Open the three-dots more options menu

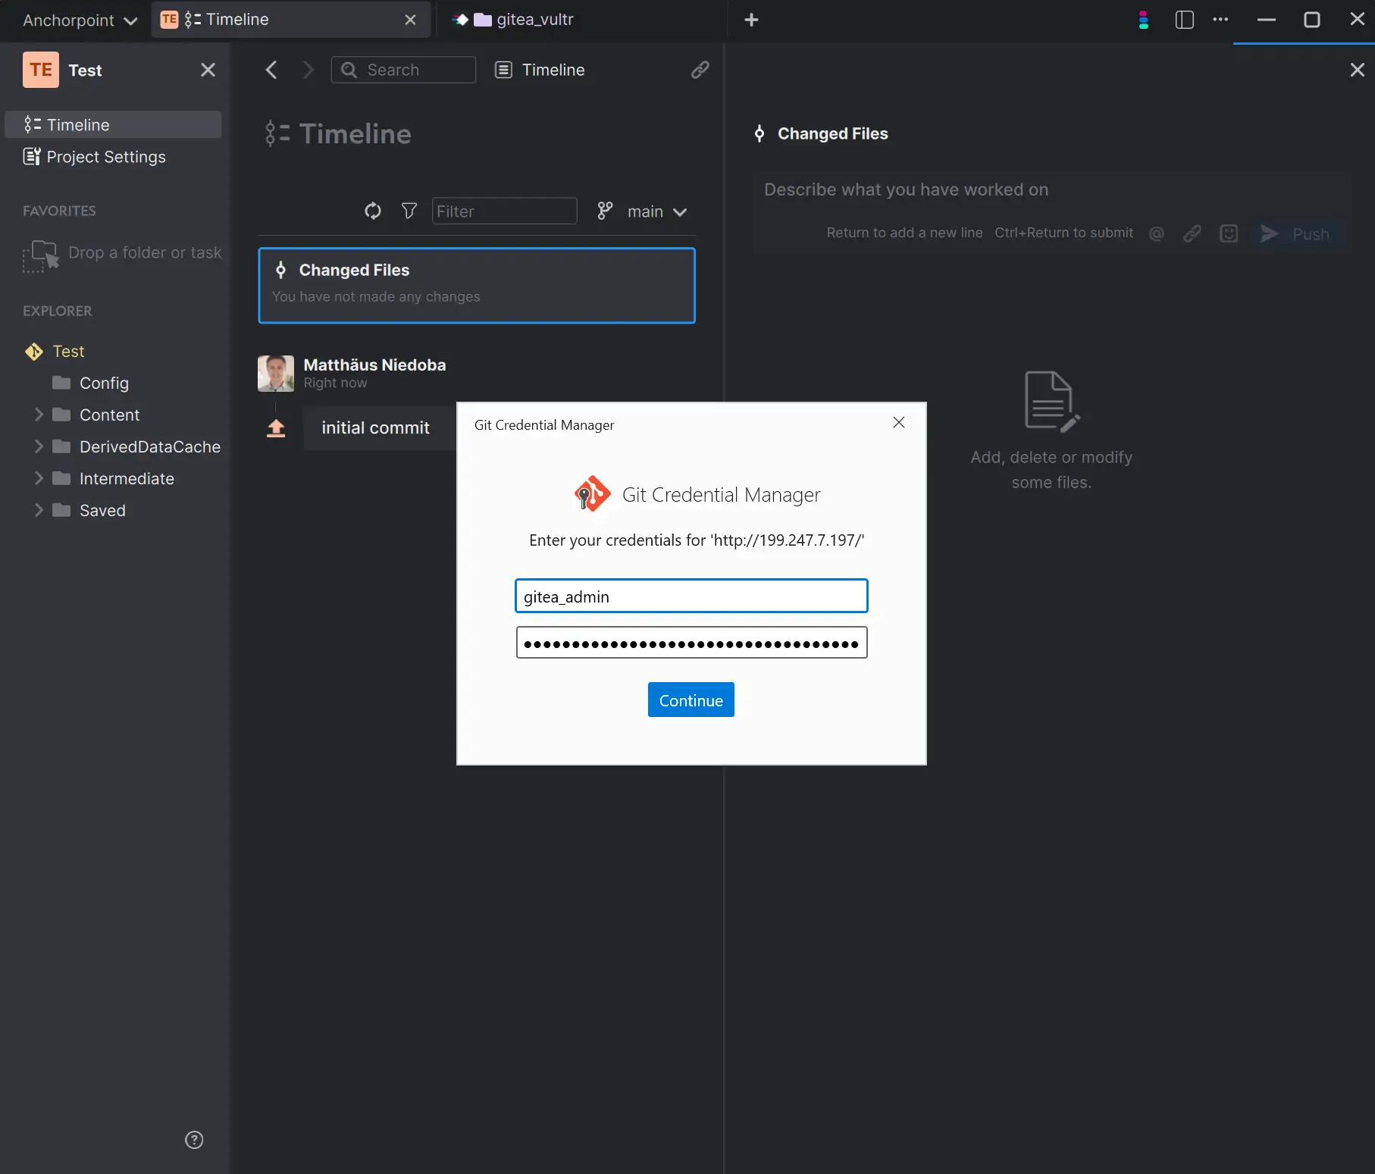[1220, 20]
